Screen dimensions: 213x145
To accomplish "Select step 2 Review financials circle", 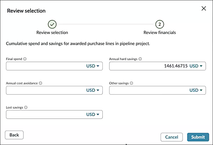I will click(160, 24).
